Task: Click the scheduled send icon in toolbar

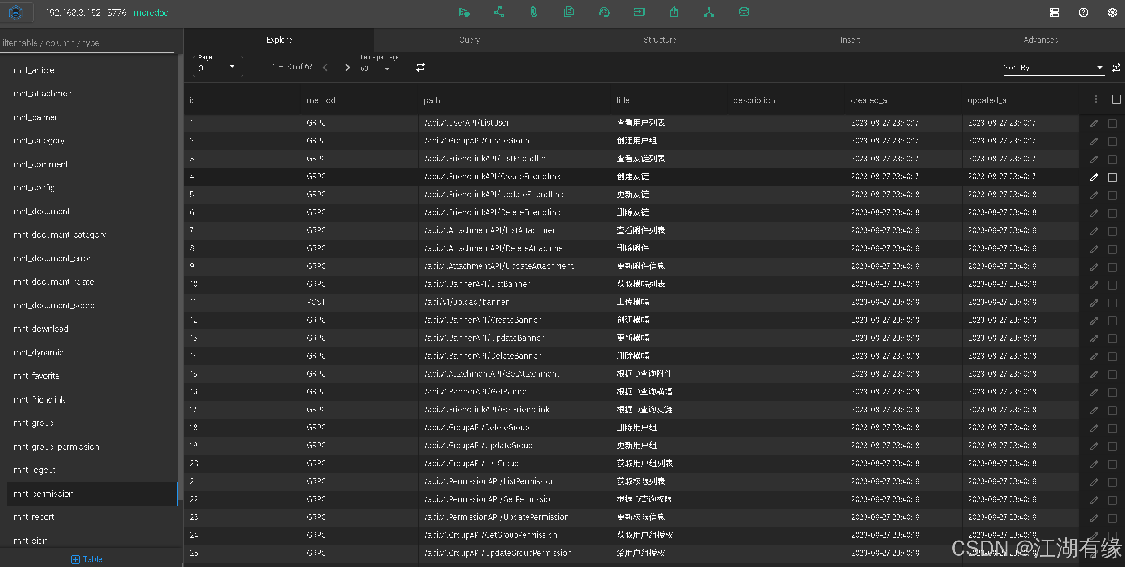Action: pyautogui.click(x=464, y=12)
